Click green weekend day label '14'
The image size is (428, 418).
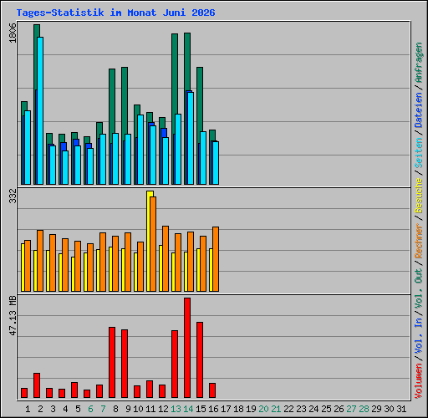[x=188, y=409]
